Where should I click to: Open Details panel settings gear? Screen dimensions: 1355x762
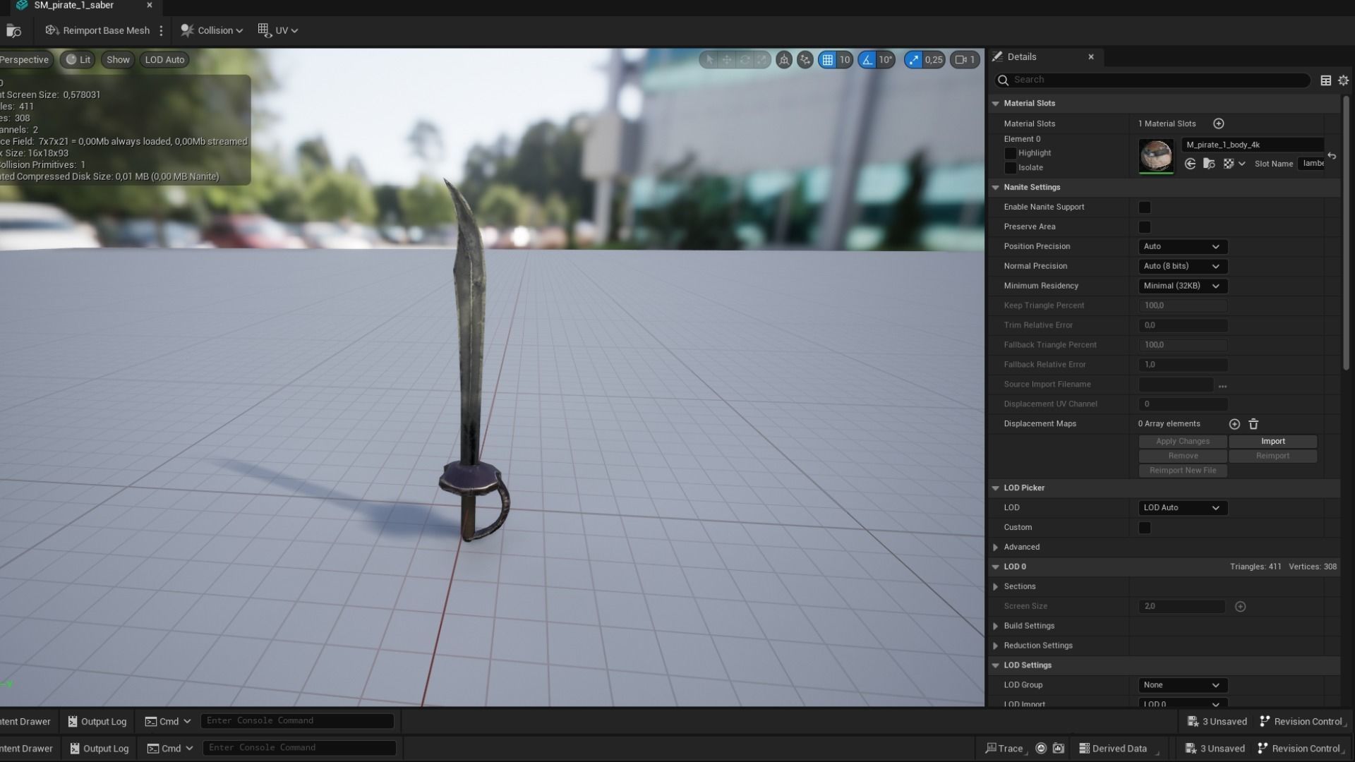1343,80
